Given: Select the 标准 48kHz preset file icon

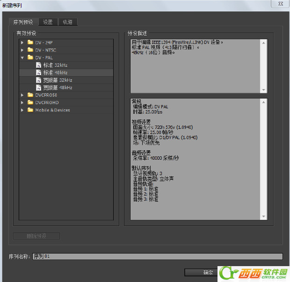Looking at the screenshot, I should 38,72.
